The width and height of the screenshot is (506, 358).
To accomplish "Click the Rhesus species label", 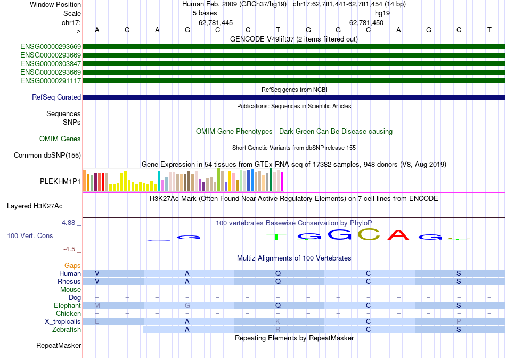I will pos(69,281).
